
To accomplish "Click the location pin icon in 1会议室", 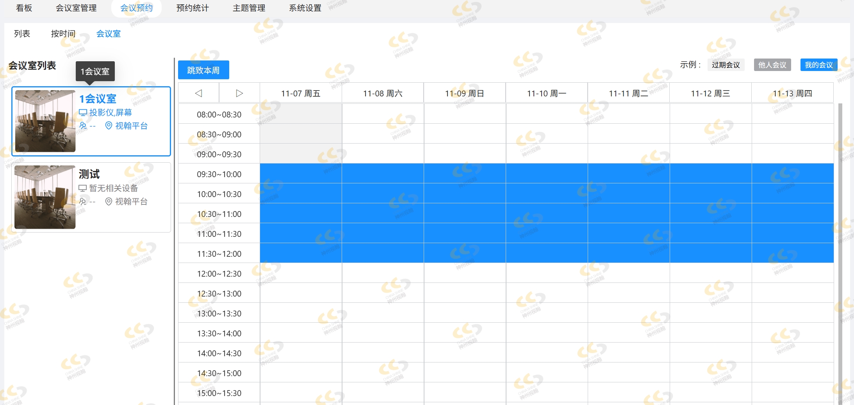I will [109, 126].
